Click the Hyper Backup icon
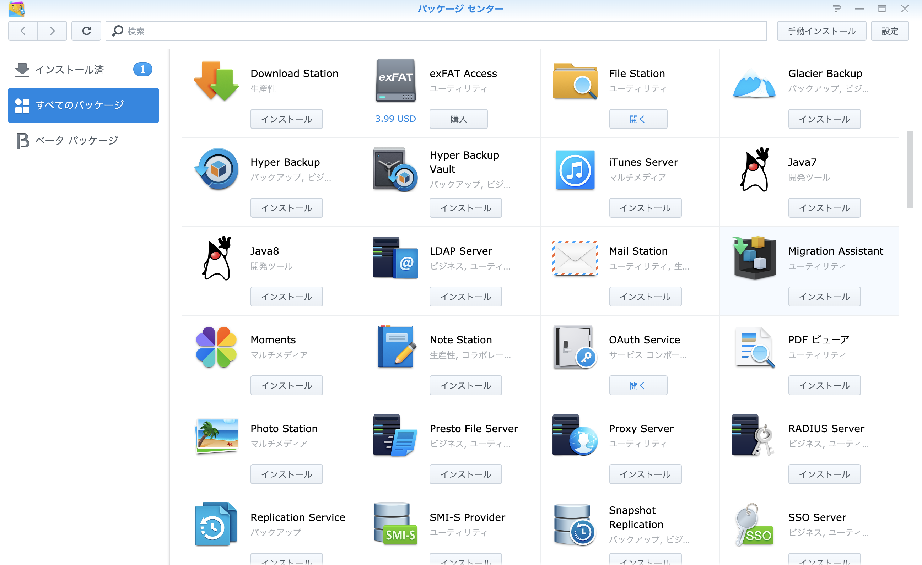Image resolution: width=922 pixels, height=565 pixels. click(x=216, y=169)
